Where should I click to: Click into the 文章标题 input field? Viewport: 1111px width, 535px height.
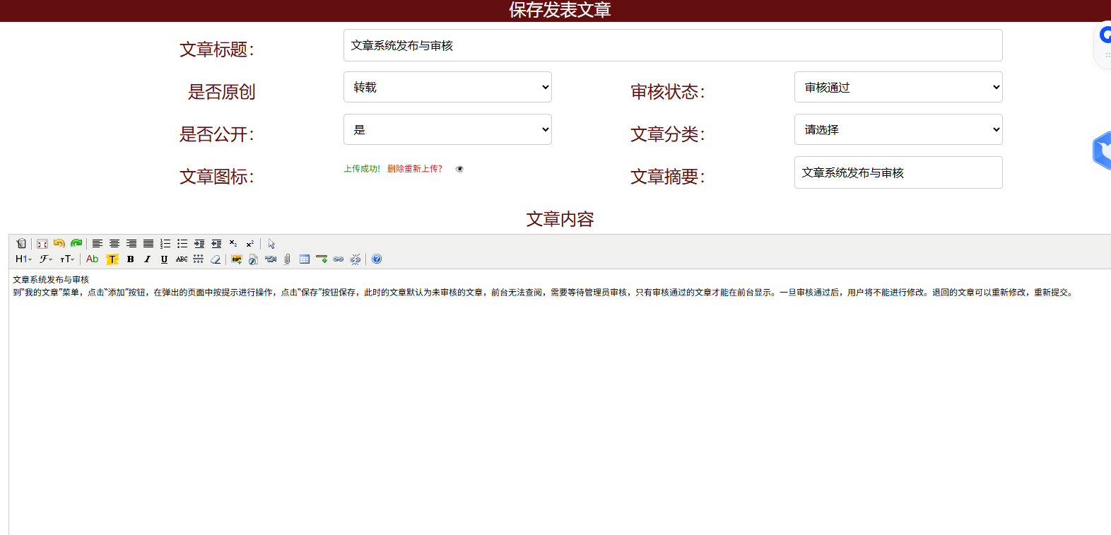(672, 45)
